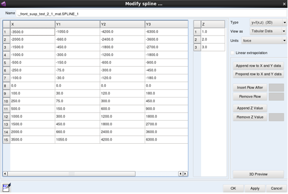Confirm with the OK button

click(x=233, y=188)
